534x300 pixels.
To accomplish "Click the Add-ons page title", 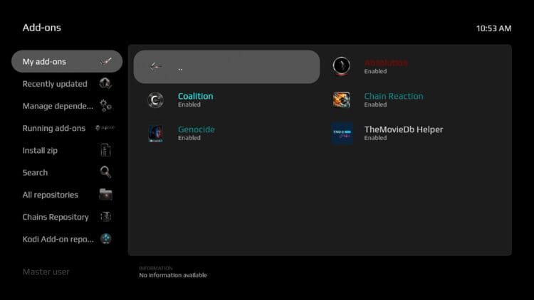I will coord(41,28).
